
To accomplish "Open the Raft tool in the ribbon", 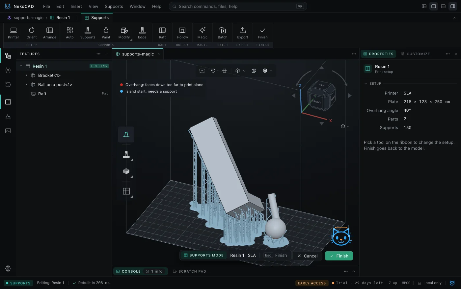I will 162,33.
